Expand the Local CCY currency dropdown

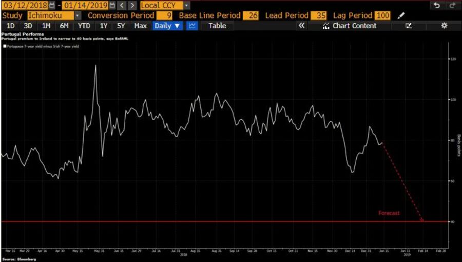pos(186,5)
